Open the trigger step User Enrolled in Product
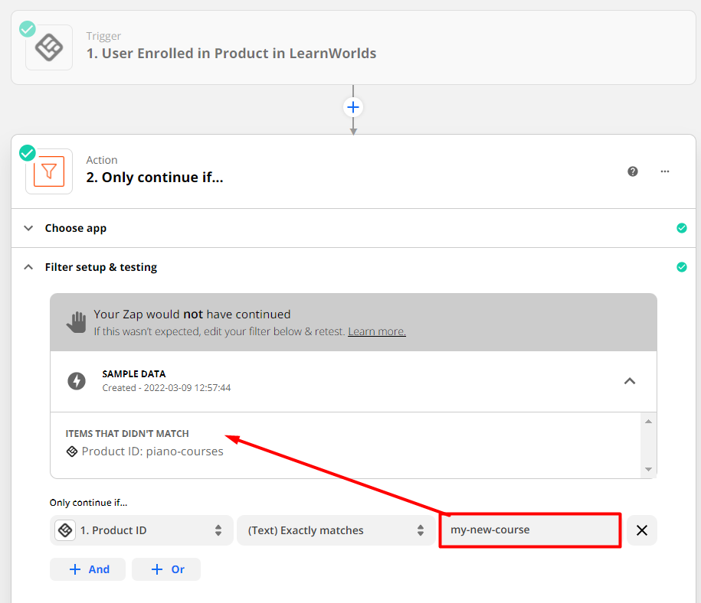701x603 pixels. coord(353,47)
